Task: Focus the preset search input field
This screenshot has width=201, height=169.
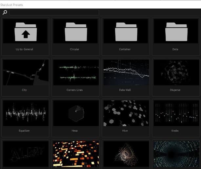Action: coord(54,12)
